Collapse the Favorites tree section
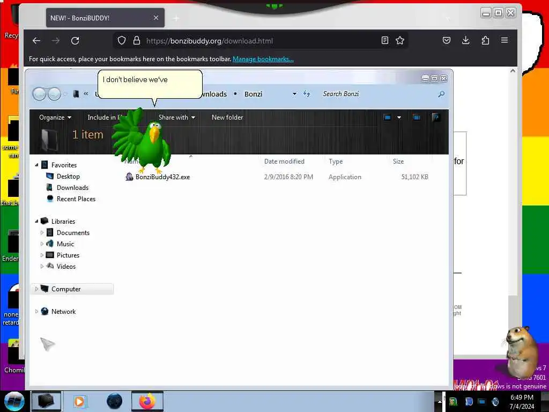549x412 pixels. tap(36, 165)
